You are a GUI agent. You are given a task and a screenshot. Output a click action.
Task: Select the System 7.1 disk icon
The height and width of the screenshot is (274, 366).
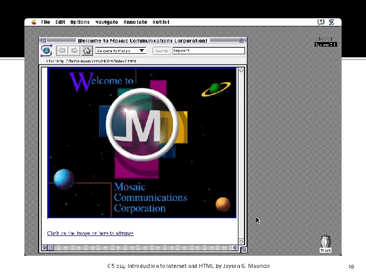[x=326, y=42]
